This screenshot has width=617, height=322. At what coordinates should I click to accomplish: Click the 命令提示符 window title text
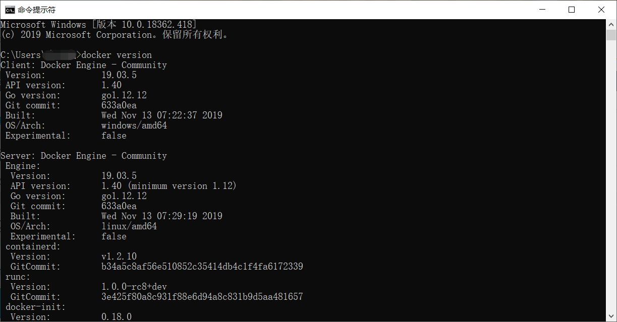tap(36, 10)
